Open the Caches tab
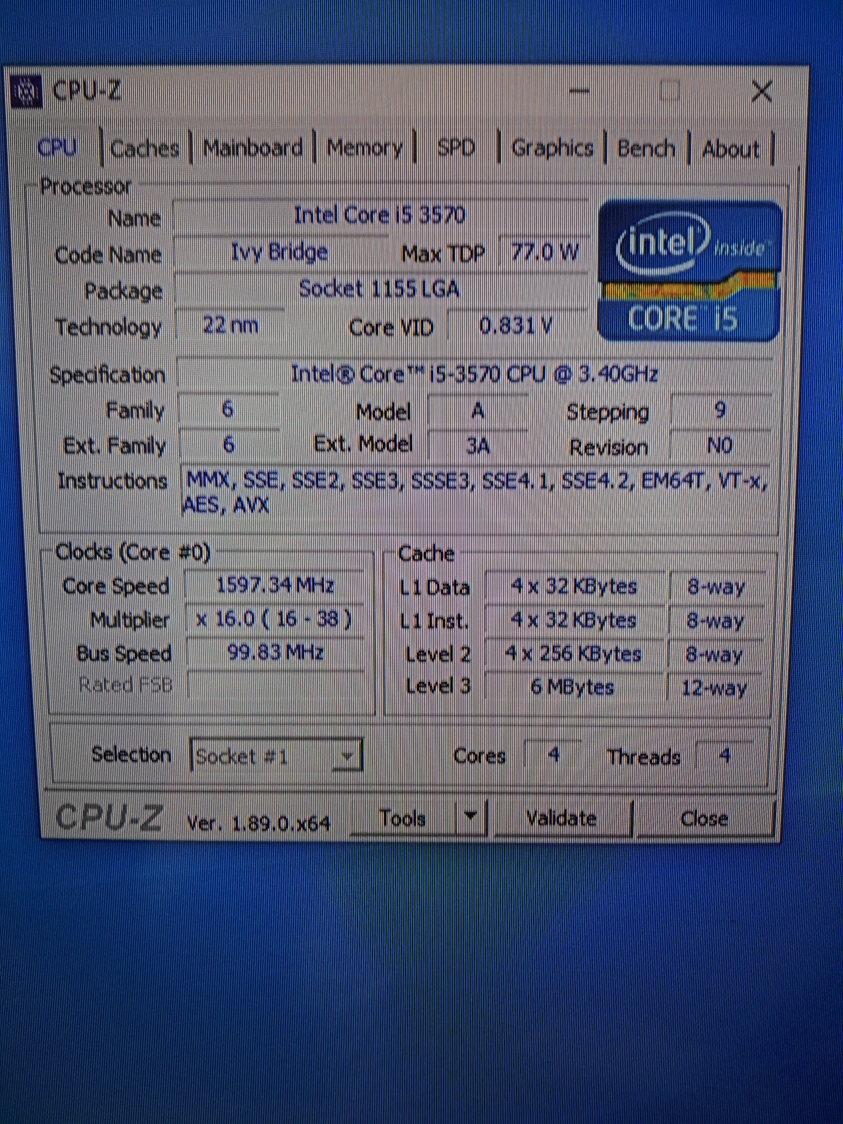The height and width of the screenshot is (1124, 843). coord(145,148)
